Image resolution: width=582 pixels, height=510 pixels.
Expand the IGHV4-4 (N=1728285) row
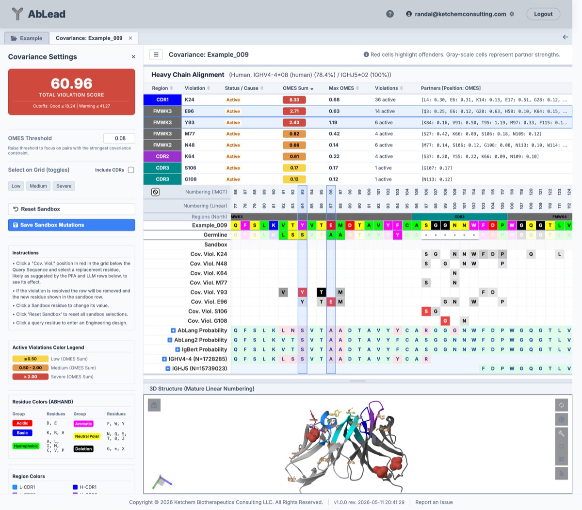pyautogui.click(x=164, y=359)
